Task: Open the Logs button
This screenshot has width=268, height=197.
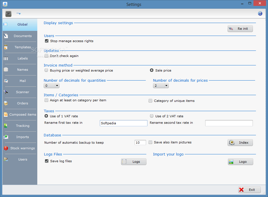Action: pyautogui.click(x=134, y=162)
